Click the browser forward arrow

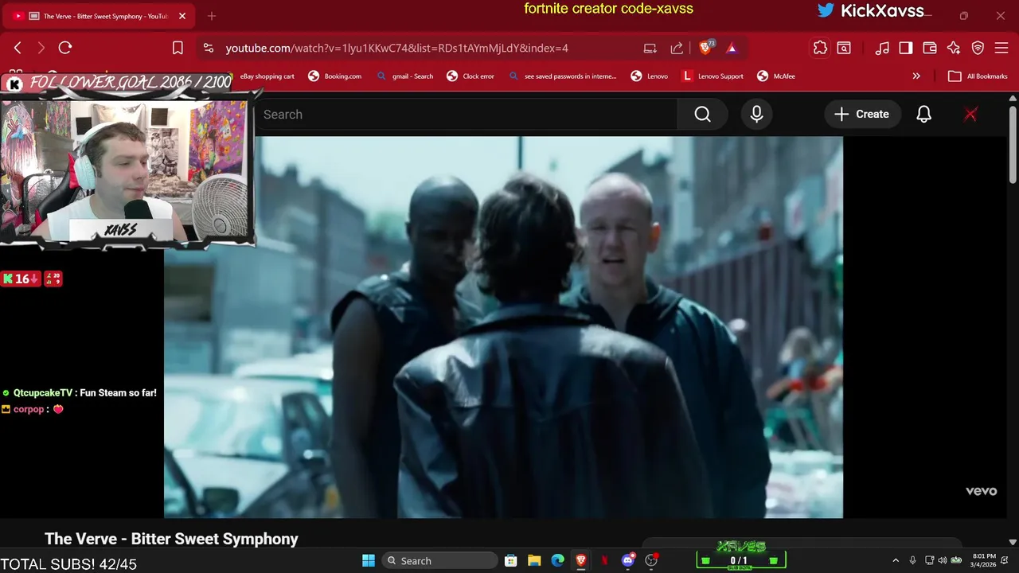pyautogui.click(x=41, y=48)
